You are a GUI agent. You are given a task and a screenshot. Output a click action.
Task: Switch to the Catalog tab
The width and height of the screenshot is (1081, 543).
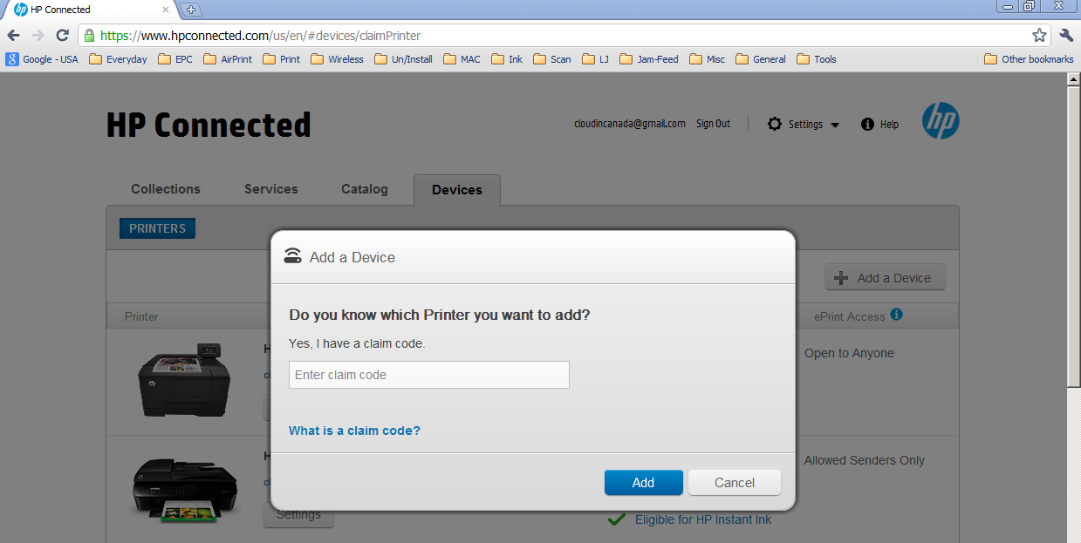365,189
